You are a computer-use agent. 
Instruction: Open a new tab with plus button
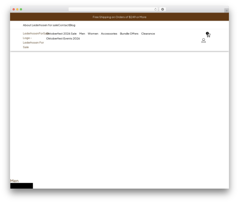(227, 11)
